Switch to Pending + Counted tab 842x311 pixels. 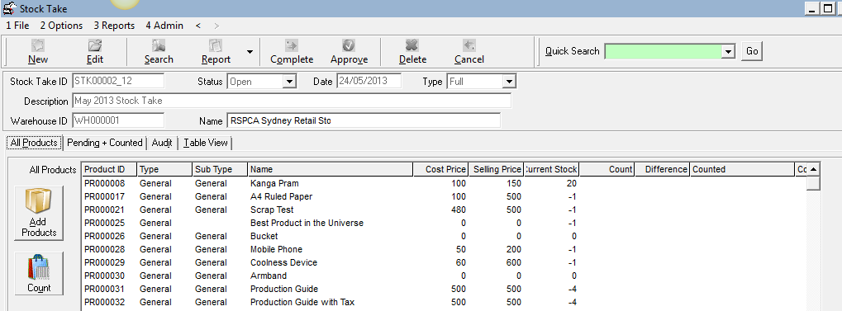(105, 143)
